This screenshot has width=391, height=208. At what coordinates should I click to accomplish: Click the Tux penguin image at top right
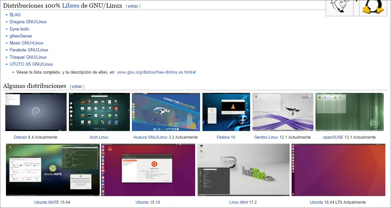[x=373, y=8]
